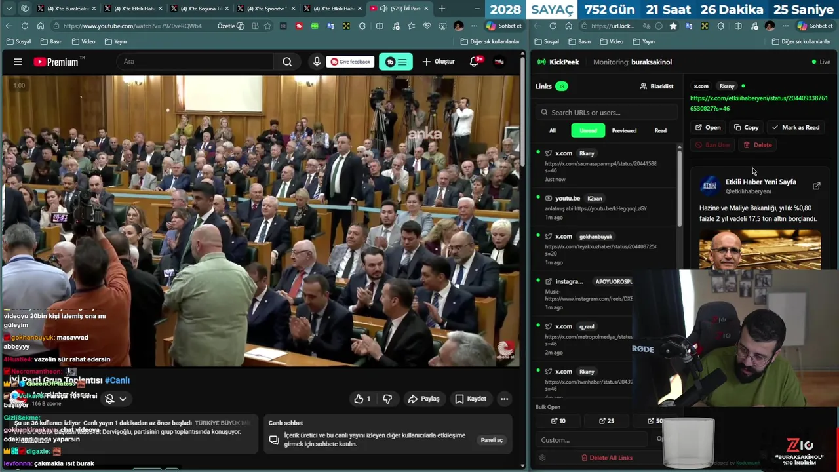Focus the YouTube Ara search field
Image resolution: width=839 pixels, height=472 pixels.
[x=195, y=62]
